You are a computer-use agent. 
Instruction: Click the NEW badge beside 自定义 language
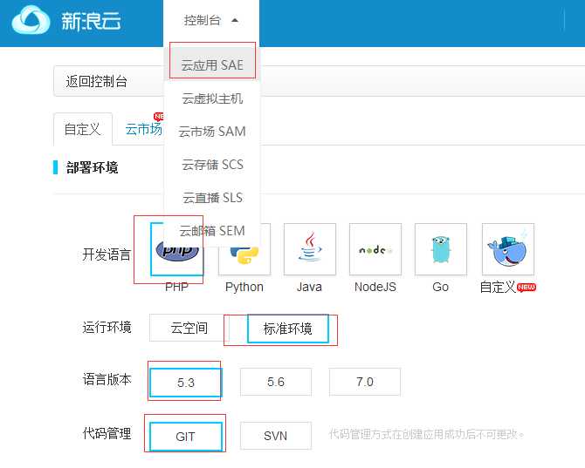[x=526, y=287]
